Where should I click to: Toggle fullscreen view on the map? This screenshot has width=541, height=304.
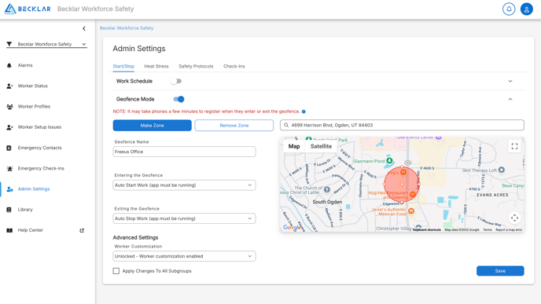point(514,146)
